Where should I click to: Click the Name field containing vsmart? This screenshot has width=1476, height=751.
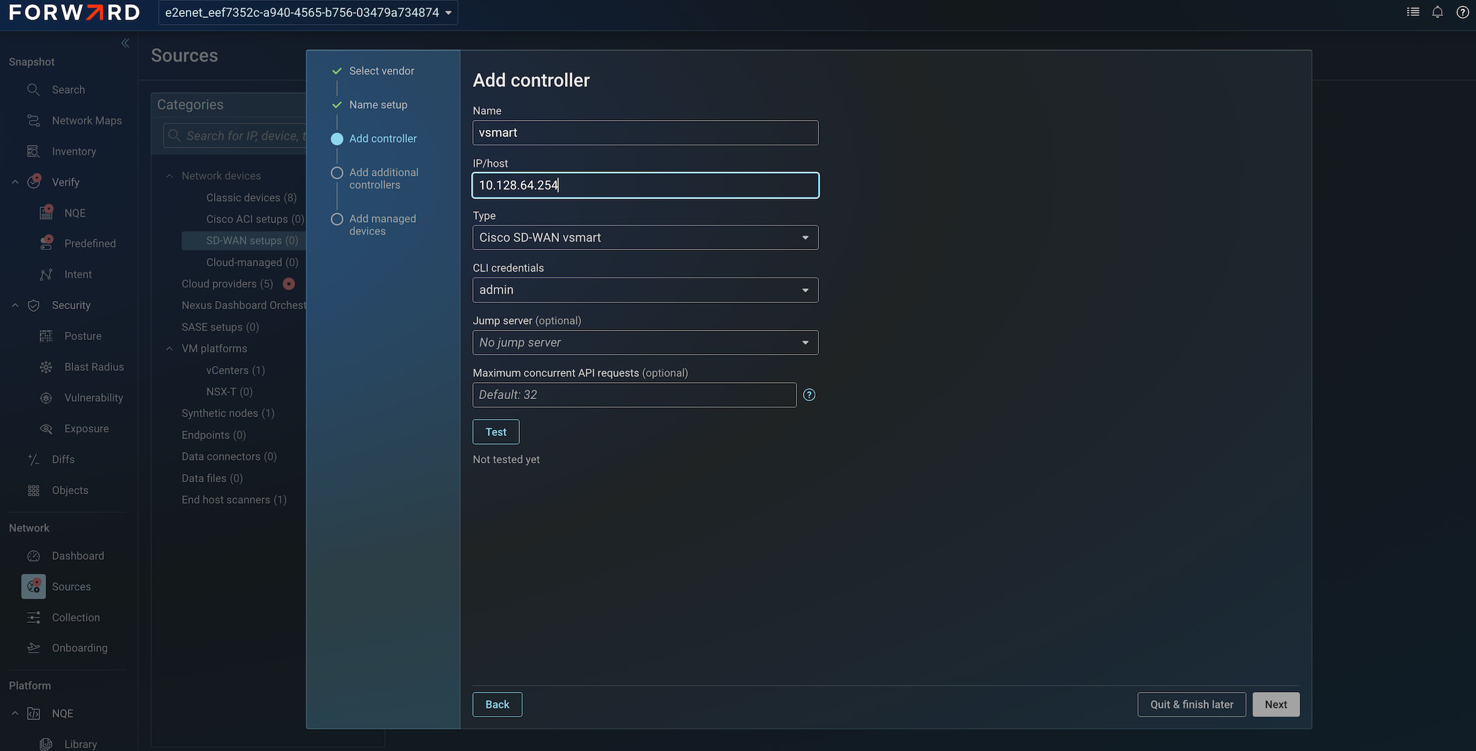tap(645, 133)
